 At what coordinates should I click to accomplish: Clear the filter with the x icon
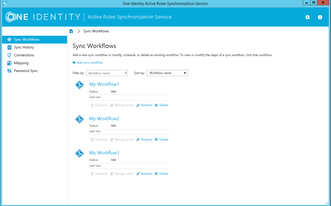coord(126,73)
